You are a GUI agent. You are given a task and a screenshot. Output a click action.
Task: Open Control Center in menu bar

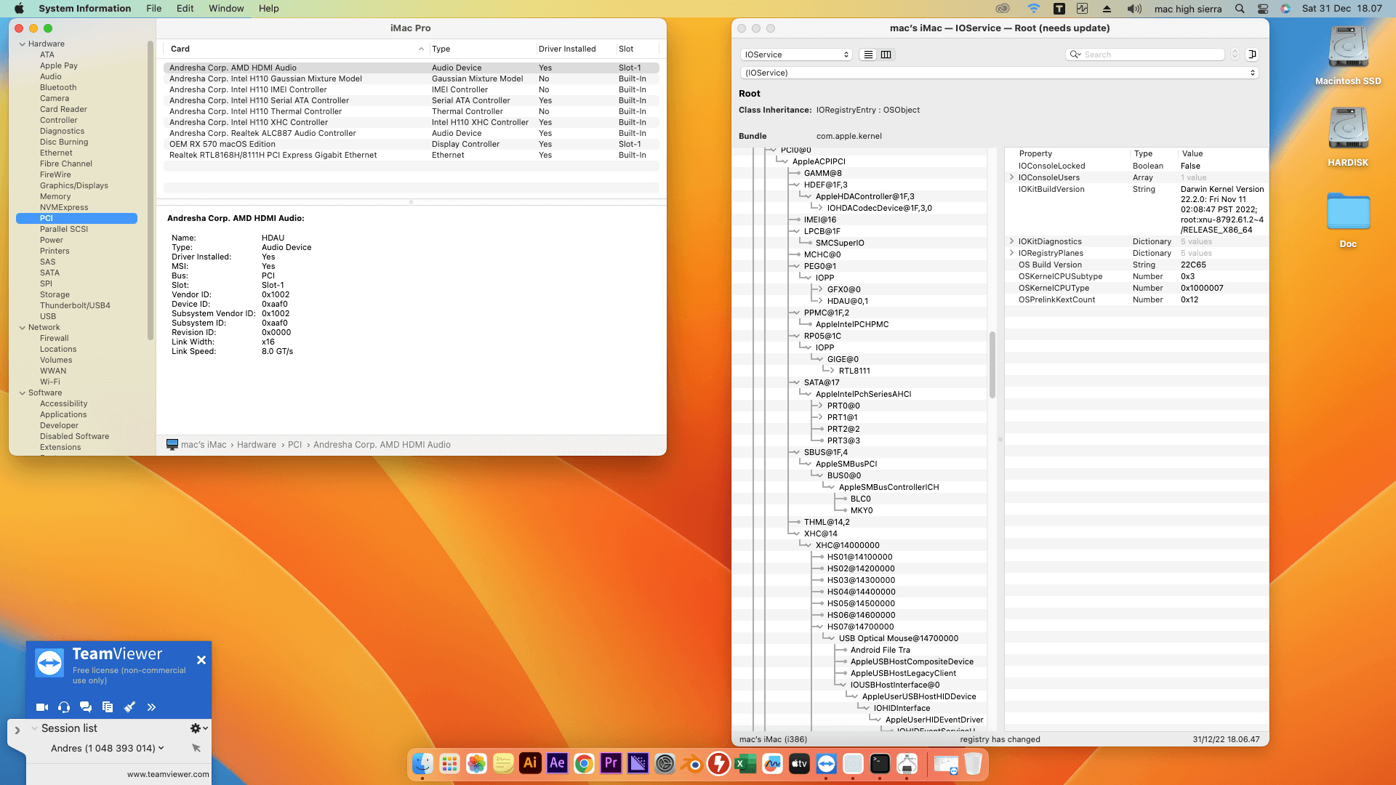(1262, 9)
